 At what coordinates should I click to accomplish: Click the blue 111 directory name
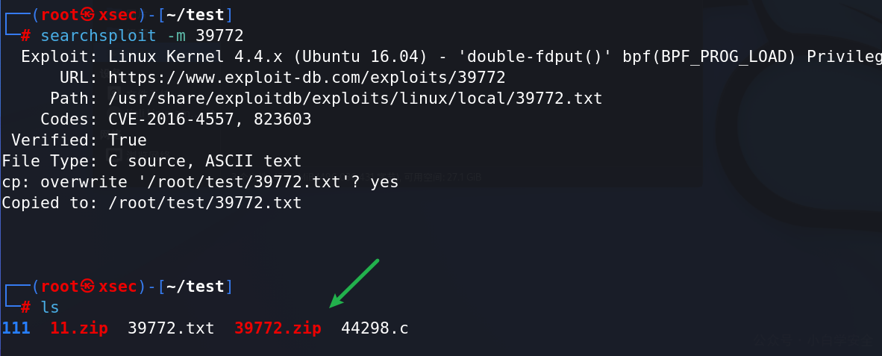click(x=16, y=328)
